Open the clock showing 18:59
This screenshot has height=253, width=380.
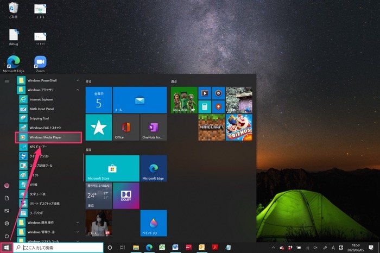[x=356, y=248]
